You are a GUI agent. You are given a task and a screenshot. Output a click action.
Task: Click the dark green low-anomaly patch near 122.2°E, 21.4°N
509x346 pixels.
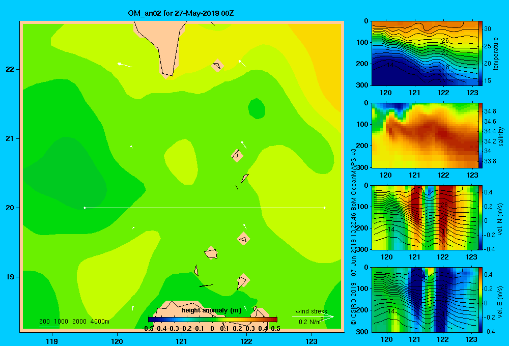pos(257,108)
